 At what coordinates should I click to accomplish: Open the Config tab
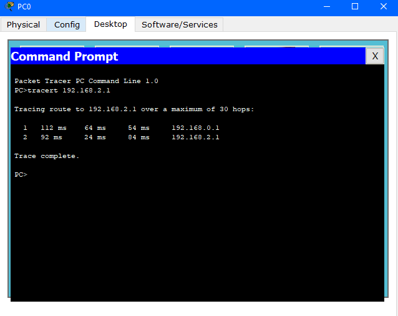pyautogui.click(x=67, y=24)
